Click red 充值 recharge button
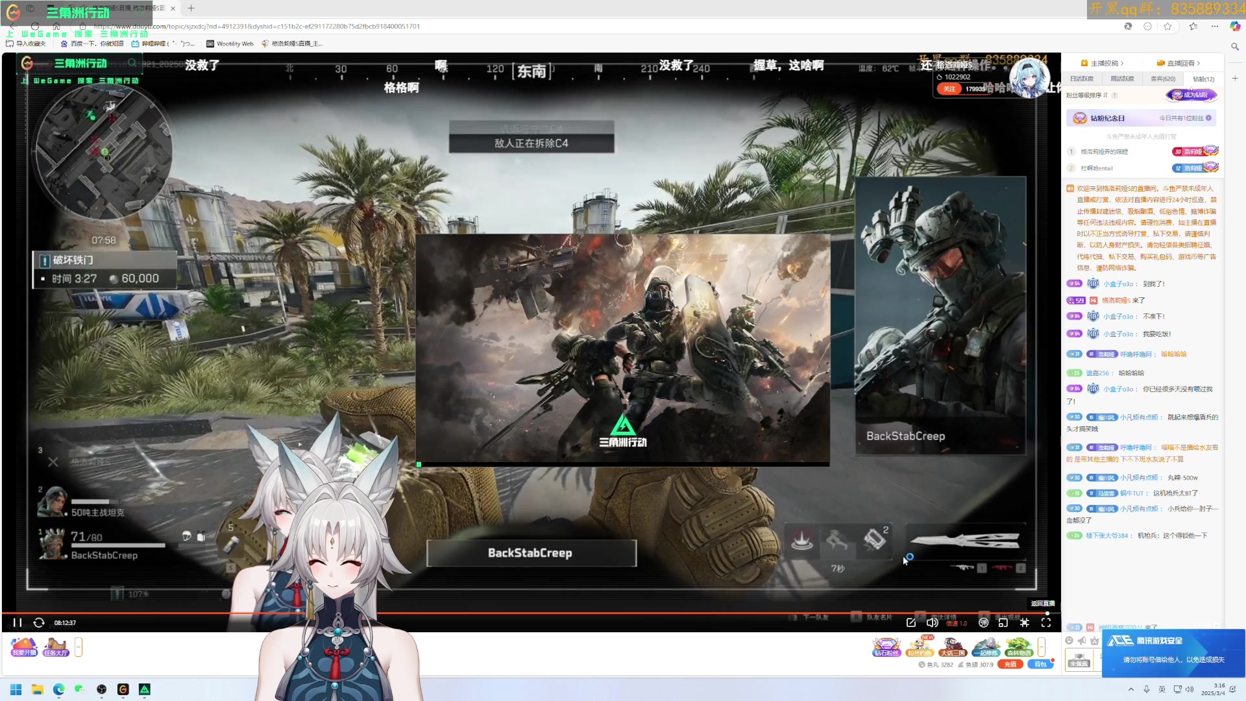The width and height of the screenshot is (1246, 701). [x=1010, y=664]
